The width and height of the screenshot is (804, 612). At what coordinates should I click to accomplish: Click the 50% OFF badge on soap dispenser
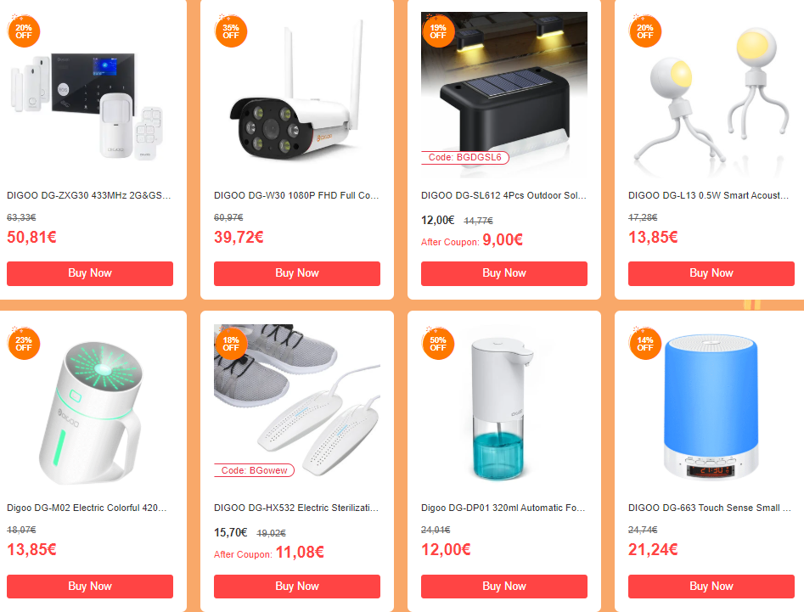coord(438,344)
